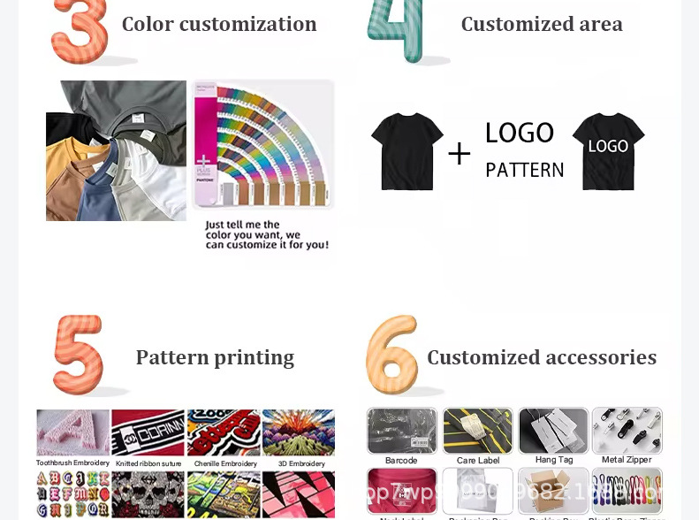Select the Metal Zipper accessory picture
The image size is (699, 520).
(627, 431)
